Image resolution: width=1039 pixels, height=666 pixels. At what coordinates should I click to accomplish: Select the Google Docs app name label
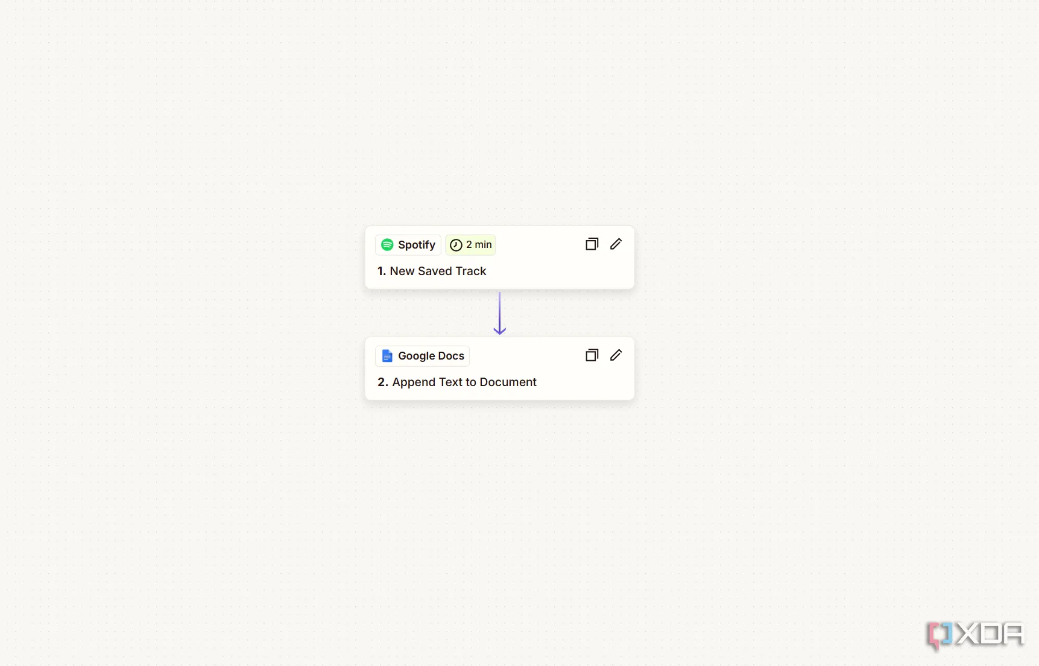[x=431, y=356]
